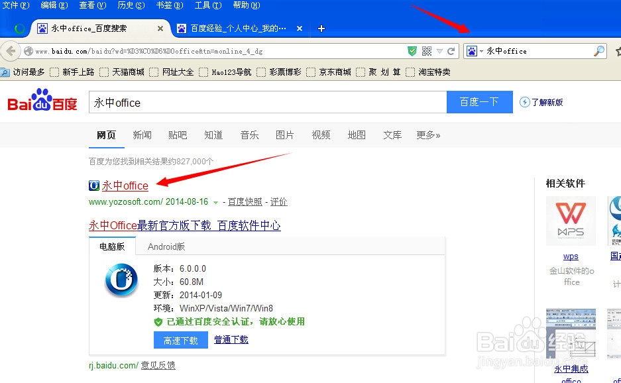Image resolution: width=621 pixels, height=383 pixels.
Task: Click the Baidu 百度 logo
Action: click(42, 100)
